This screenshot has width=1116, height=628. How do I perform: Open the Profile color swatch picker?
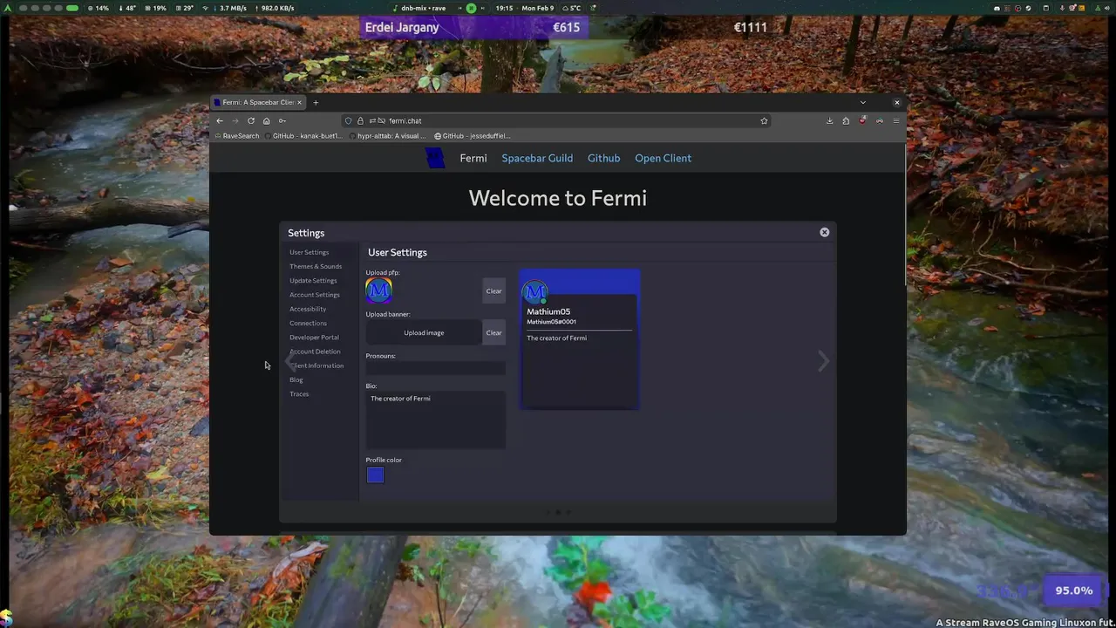375,474
